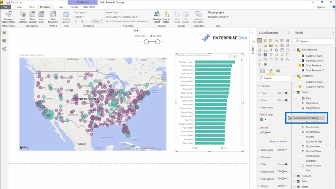Toggle Show all switch on
Screen dimensions: 336x189
(267, 132)
